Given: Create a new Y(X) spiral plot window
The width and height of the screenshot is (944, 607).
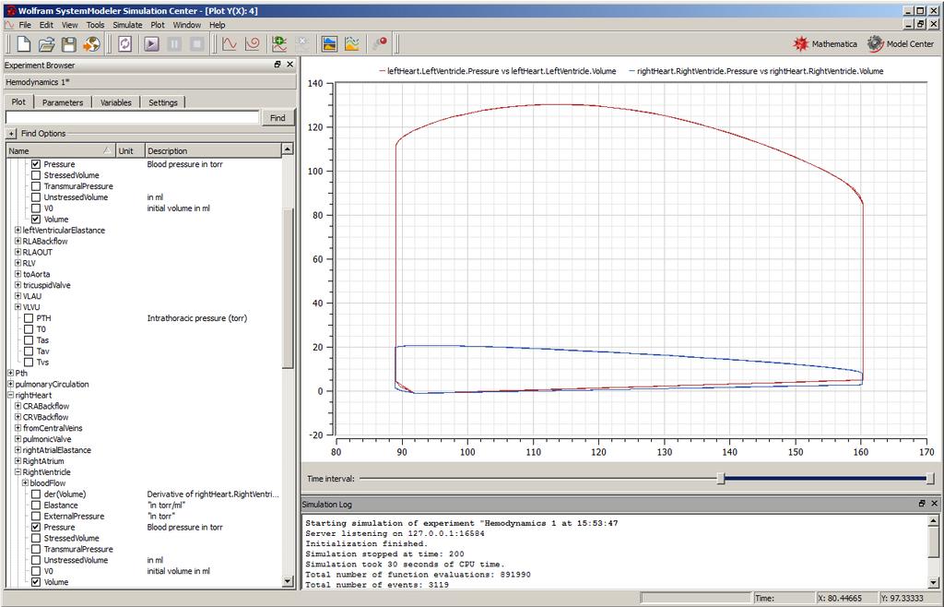Looking at the screenshot, I should click(x=253, y=44).
